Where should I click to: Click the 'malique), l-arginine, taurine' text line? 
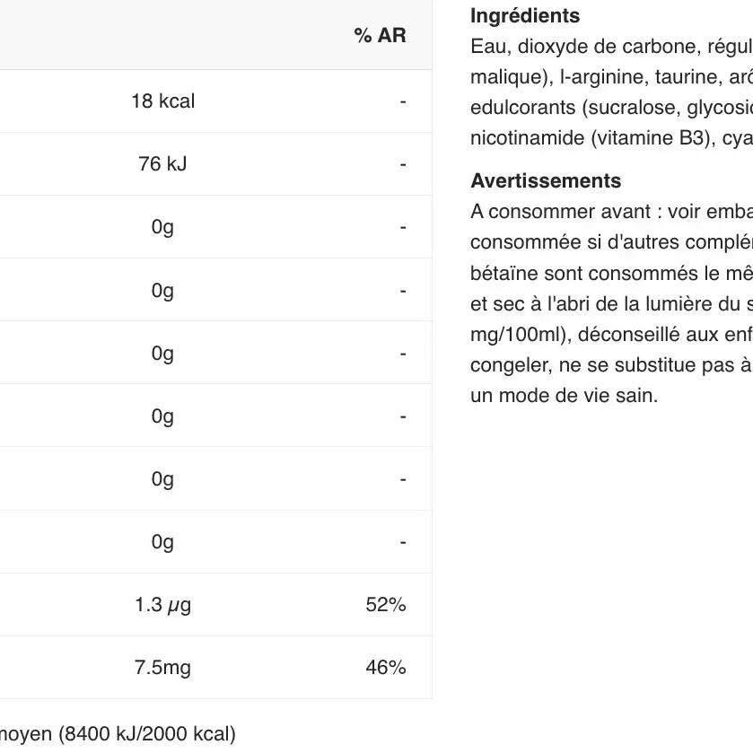(x=611, y=77)
